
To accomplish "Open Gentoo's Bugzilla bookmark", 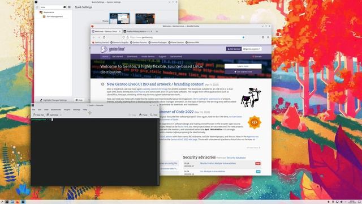I will coord(119,42).
